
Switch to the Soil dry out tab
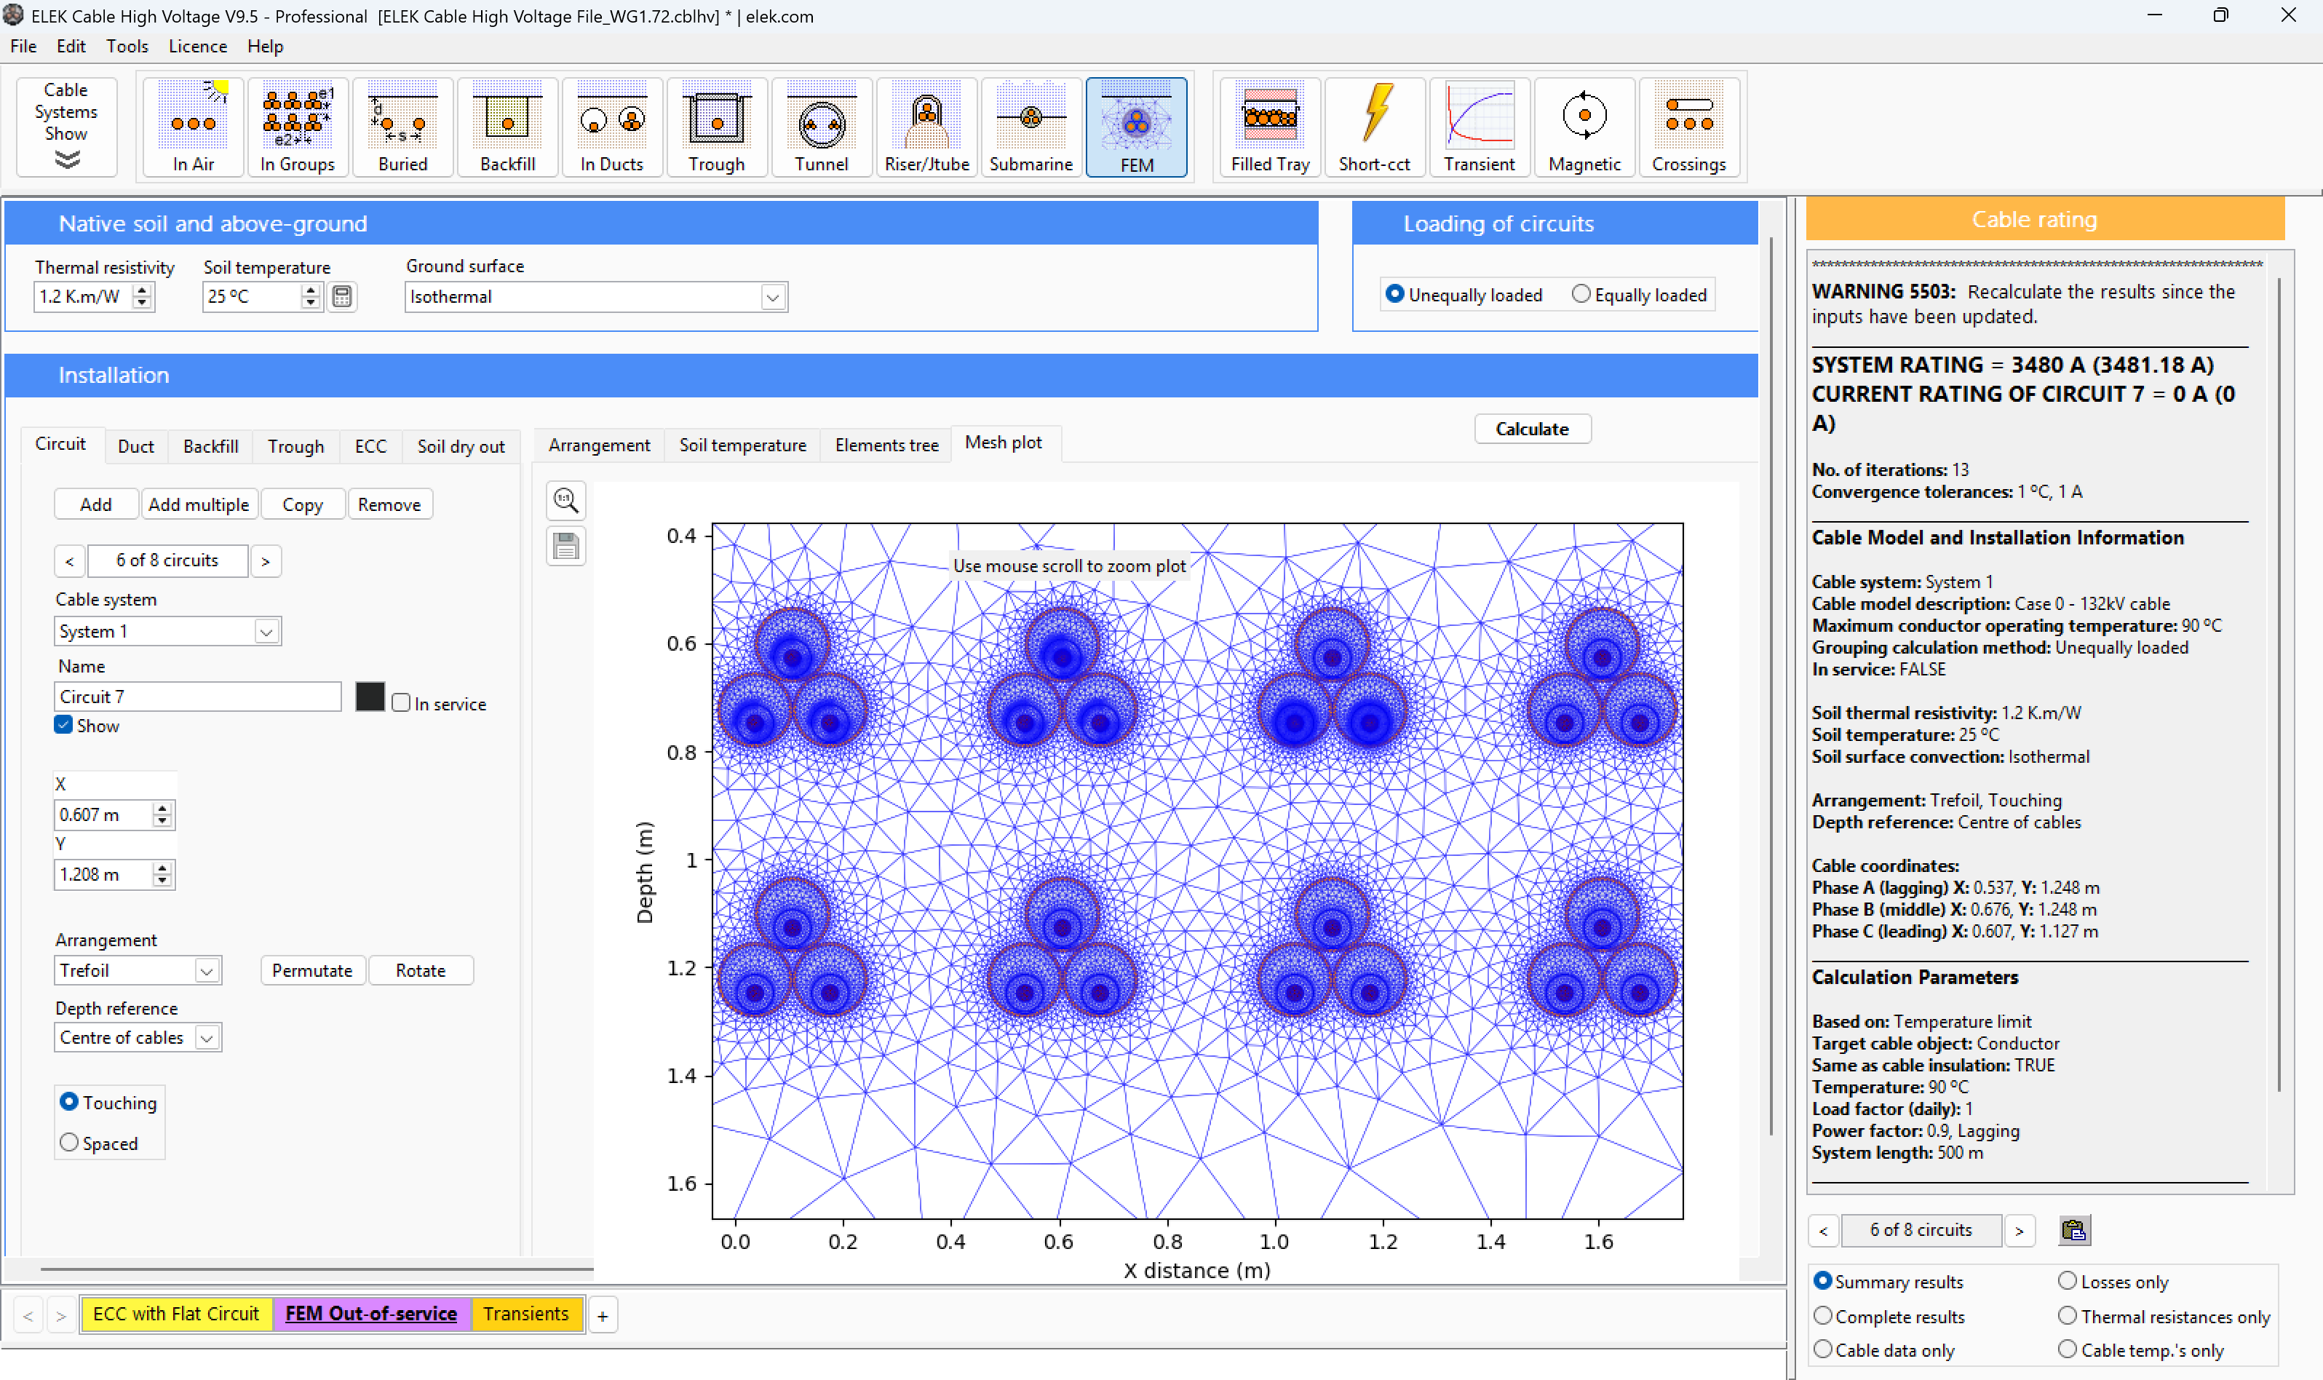[x=461, y=446]
